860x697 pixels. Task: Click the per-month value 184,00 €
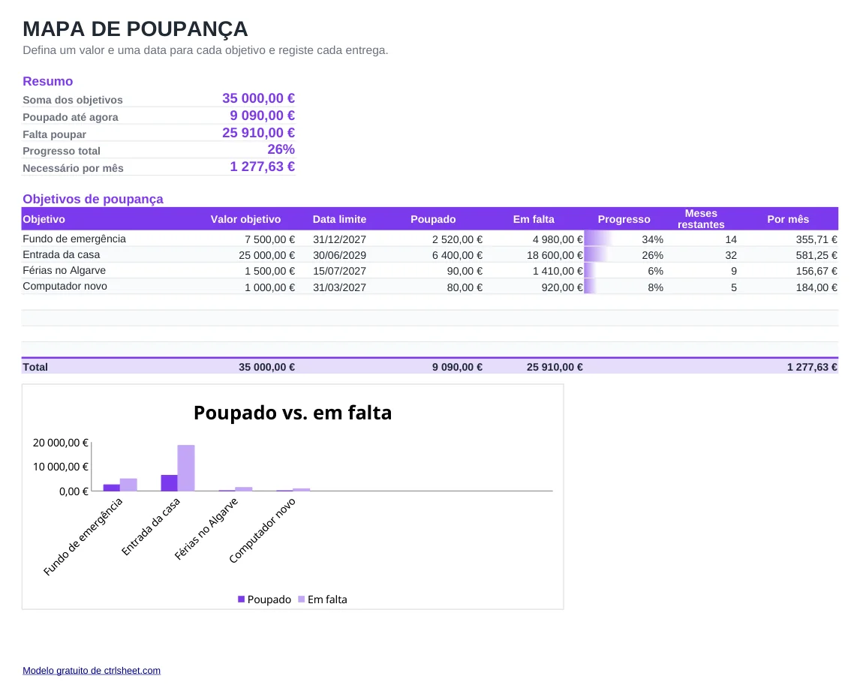point(816,287)
